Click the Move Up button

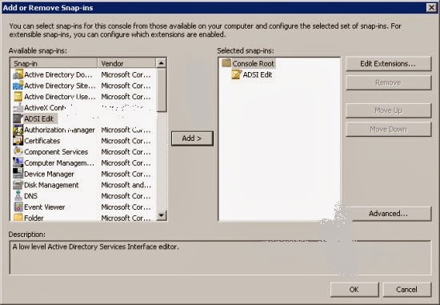388,110
